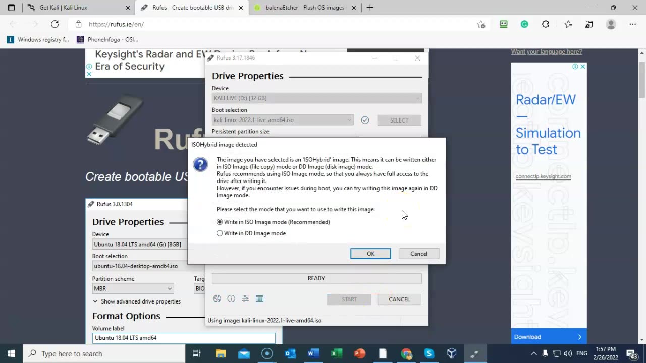
Task: Open a new browser tab
Action: (x=370, y=8)
